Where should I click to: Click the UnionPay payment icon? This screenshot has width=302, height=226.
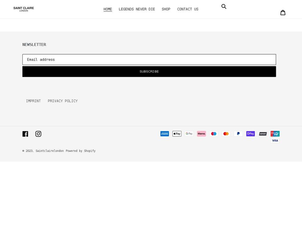[275, 134]
